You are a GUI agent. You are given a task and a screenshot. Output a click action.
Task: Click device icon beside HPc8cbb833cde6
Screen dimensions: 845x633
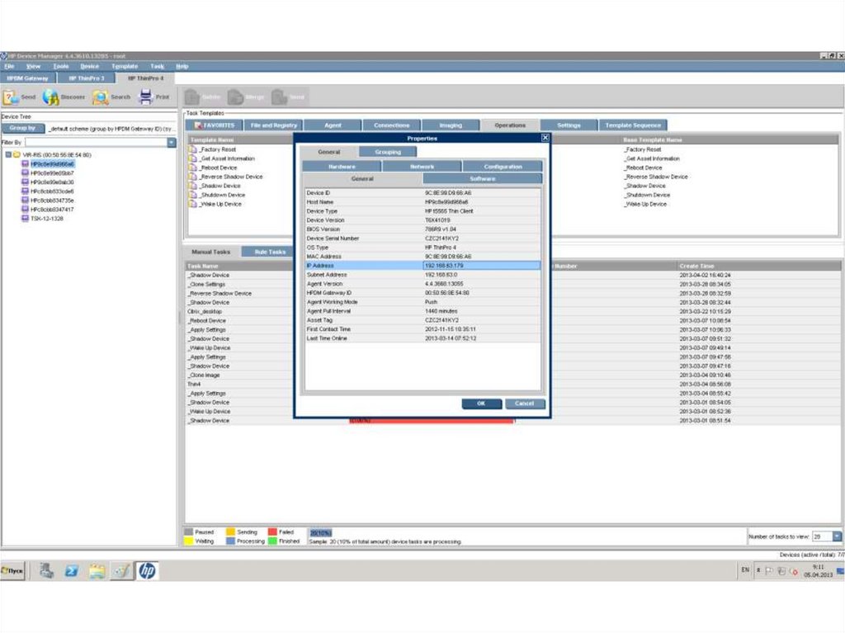(25, 191)
